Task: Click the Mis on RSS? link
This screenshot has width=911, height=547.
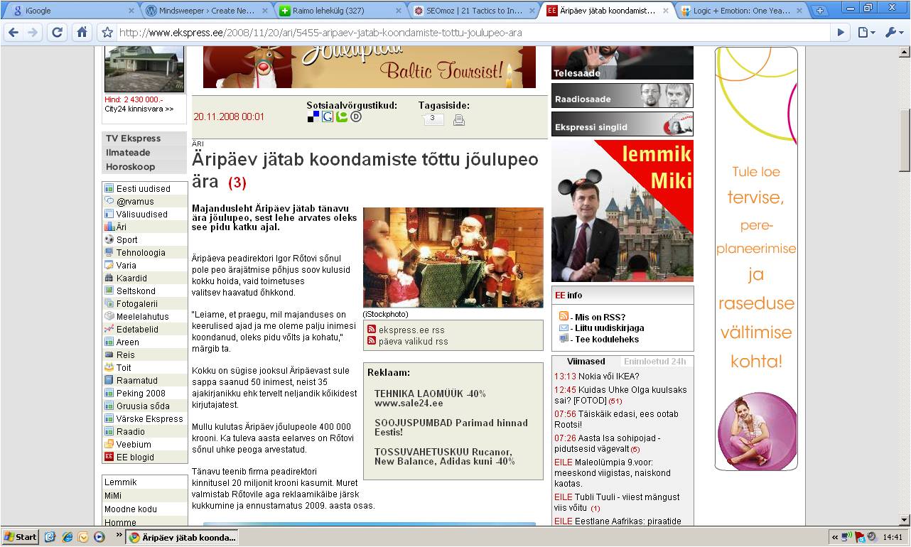Action: point(600,317)
